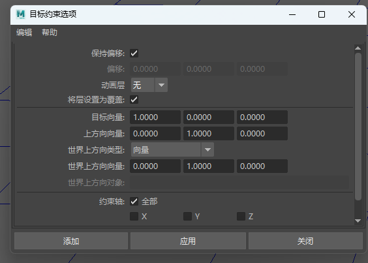Enable the X constraint axis checkbox

pos(134,216)
